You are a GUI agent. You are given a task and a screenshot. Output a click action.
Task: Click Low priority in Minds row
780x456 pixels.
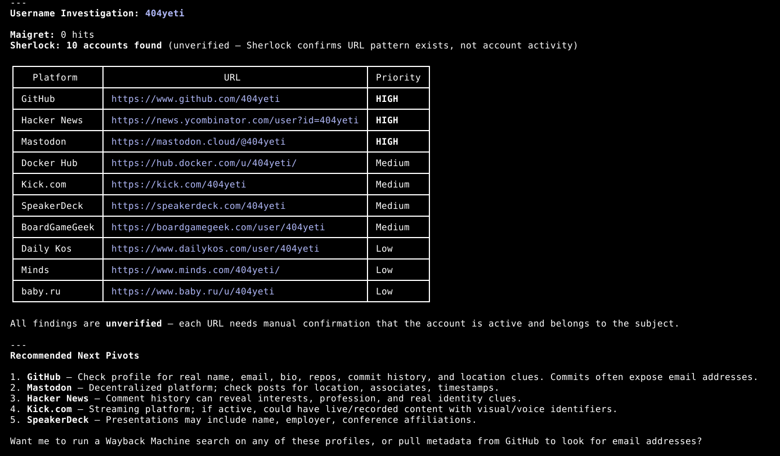tap(384, 270)
